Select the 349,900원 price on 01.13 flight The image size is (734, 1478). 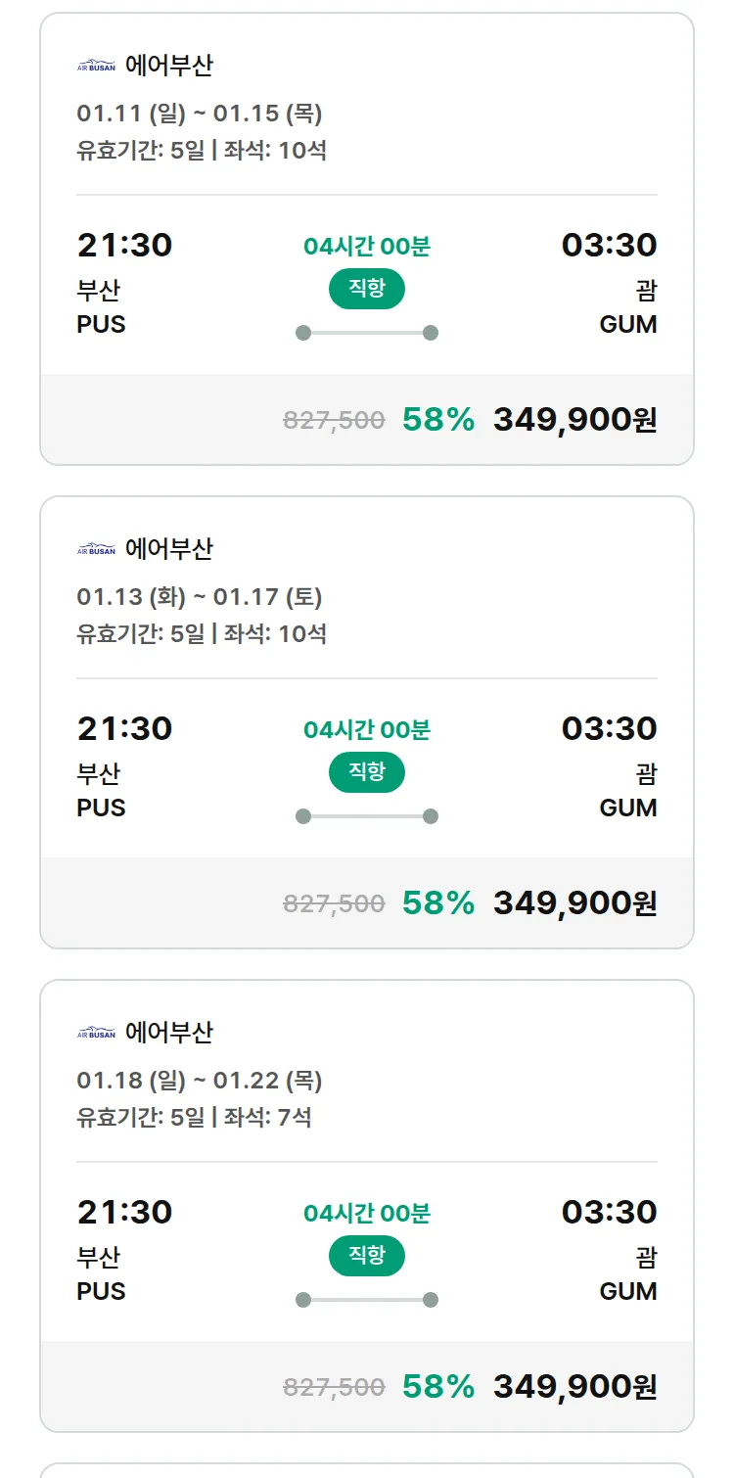point(574,903)
